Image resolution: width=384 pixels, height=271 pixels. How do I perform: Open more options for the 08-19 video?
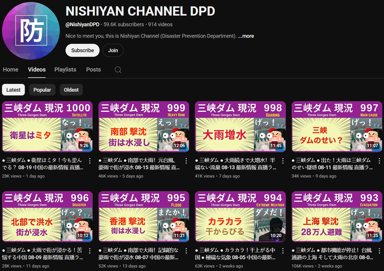(x=90, y=161)
